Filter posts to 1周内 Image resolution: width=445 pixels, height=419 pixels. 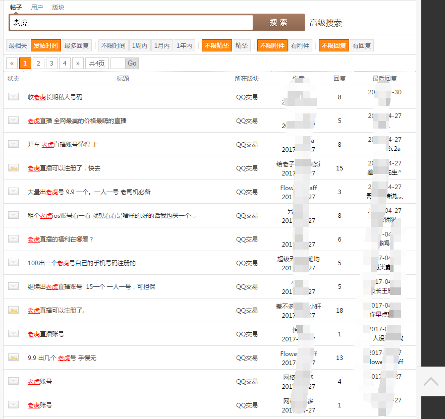coord(140,45)
